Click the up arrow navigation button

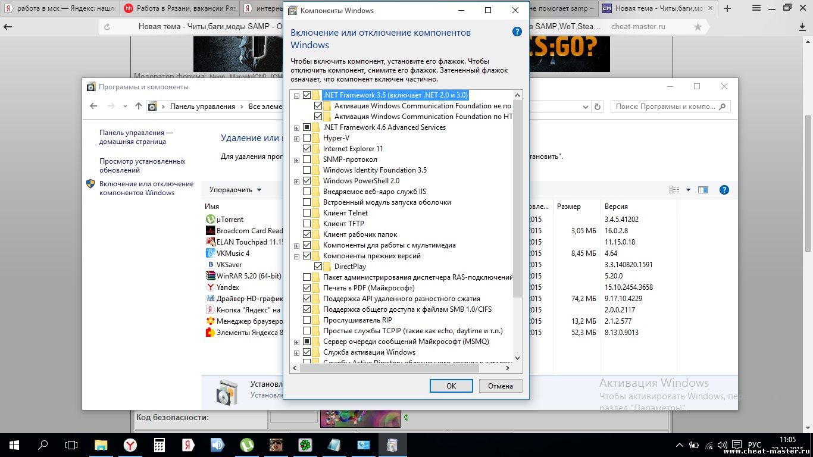(x=139, y=107)
